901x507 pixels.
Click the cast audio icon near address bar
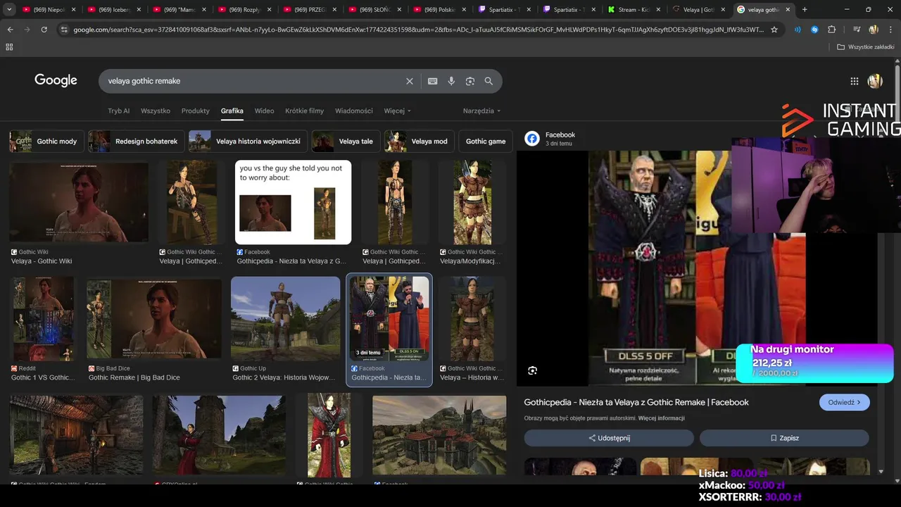798,30
